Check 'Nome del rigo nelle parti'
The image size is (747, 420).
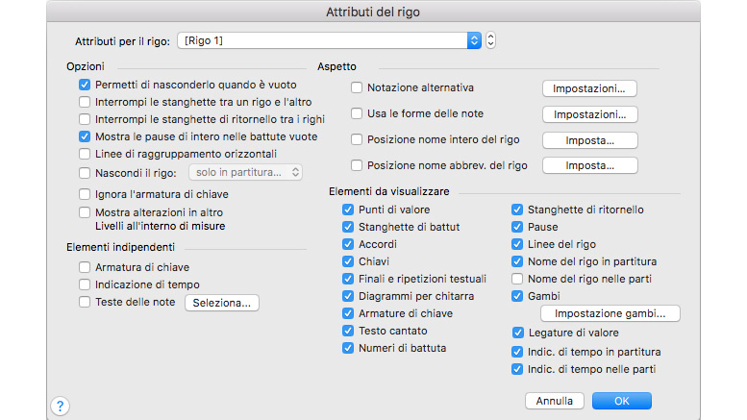coord(517,279)
